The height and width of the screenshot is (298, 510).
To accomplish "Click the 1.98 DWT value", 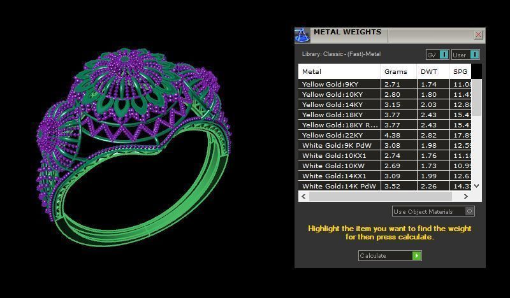I will tap(428, 145).
